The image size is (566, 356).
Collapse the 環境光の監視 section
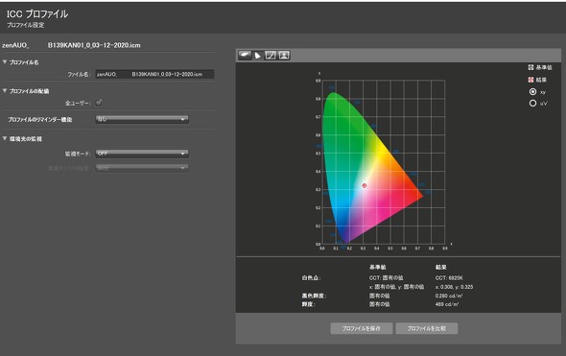(5, 138)
